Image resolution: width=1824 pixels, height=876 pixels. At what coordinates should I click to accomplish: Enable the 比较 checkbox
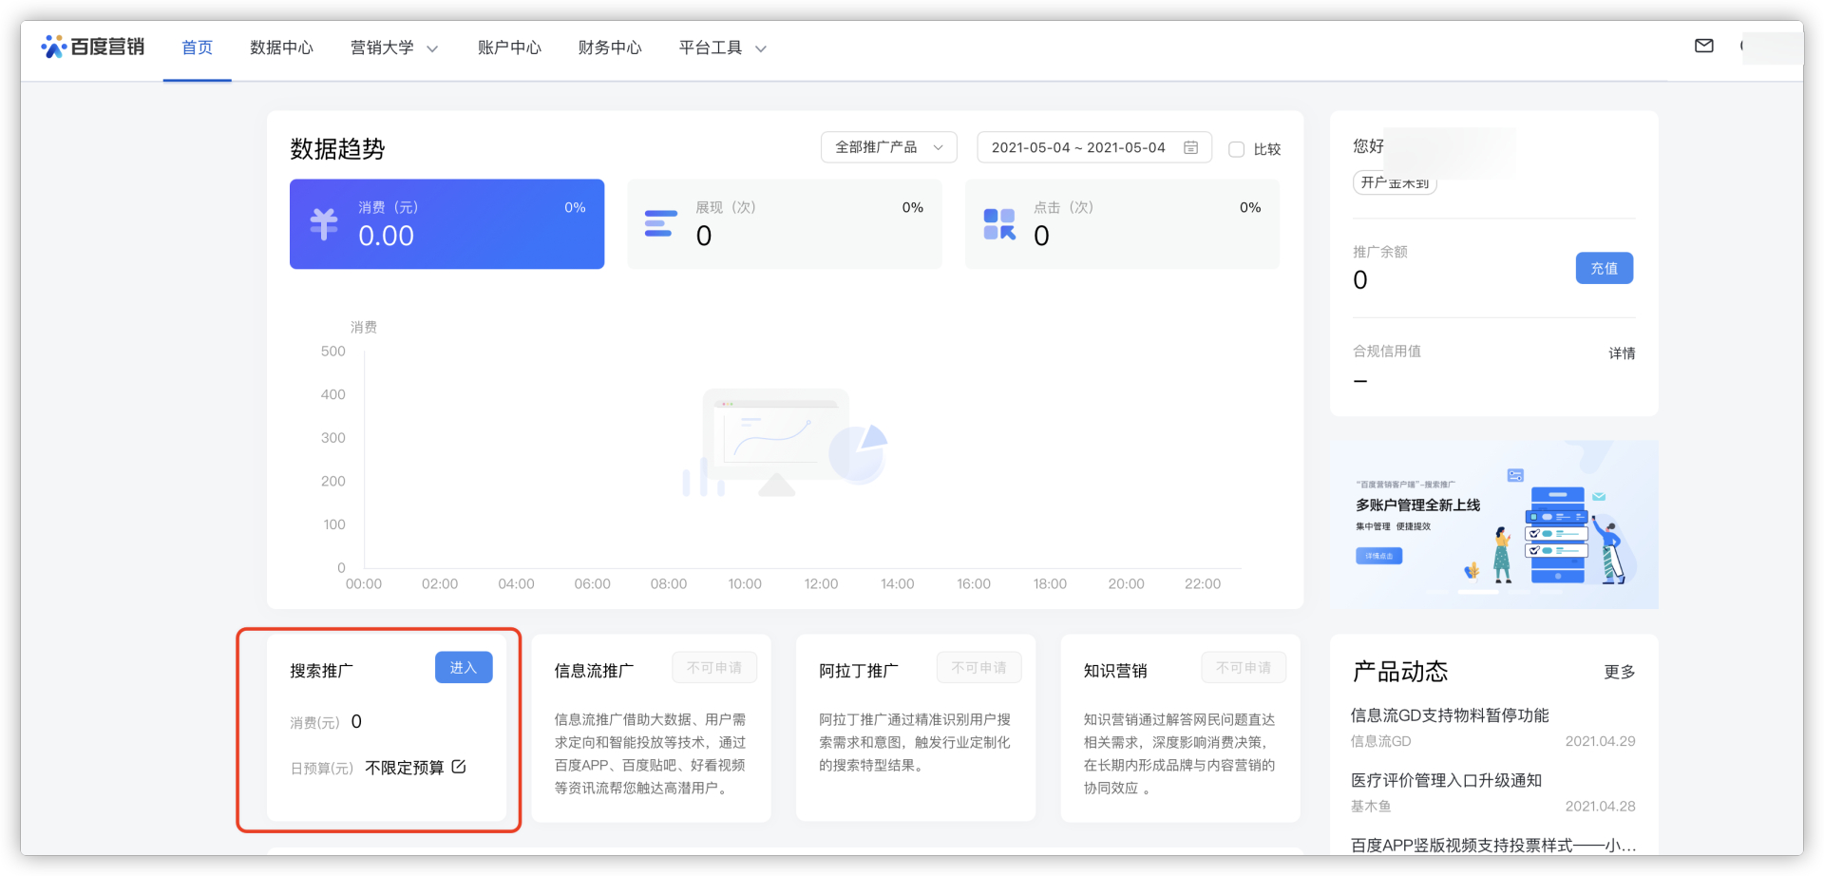coord(1236,149)
